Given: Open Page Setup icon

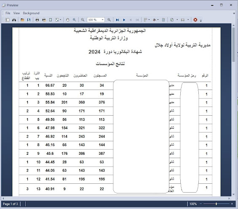Looking at the screenshot, I should [x=51, y=20].
